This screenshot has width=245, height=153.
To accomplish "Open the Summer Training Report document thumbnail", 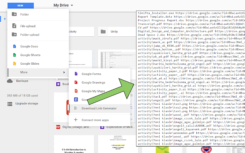I will point(118,144).
